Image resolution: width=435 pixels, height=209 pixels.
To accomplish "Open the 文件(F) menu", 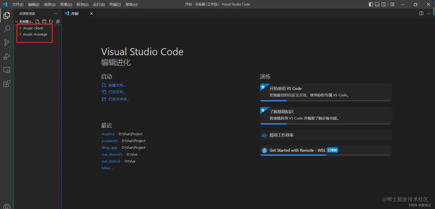I will point(18,4).
